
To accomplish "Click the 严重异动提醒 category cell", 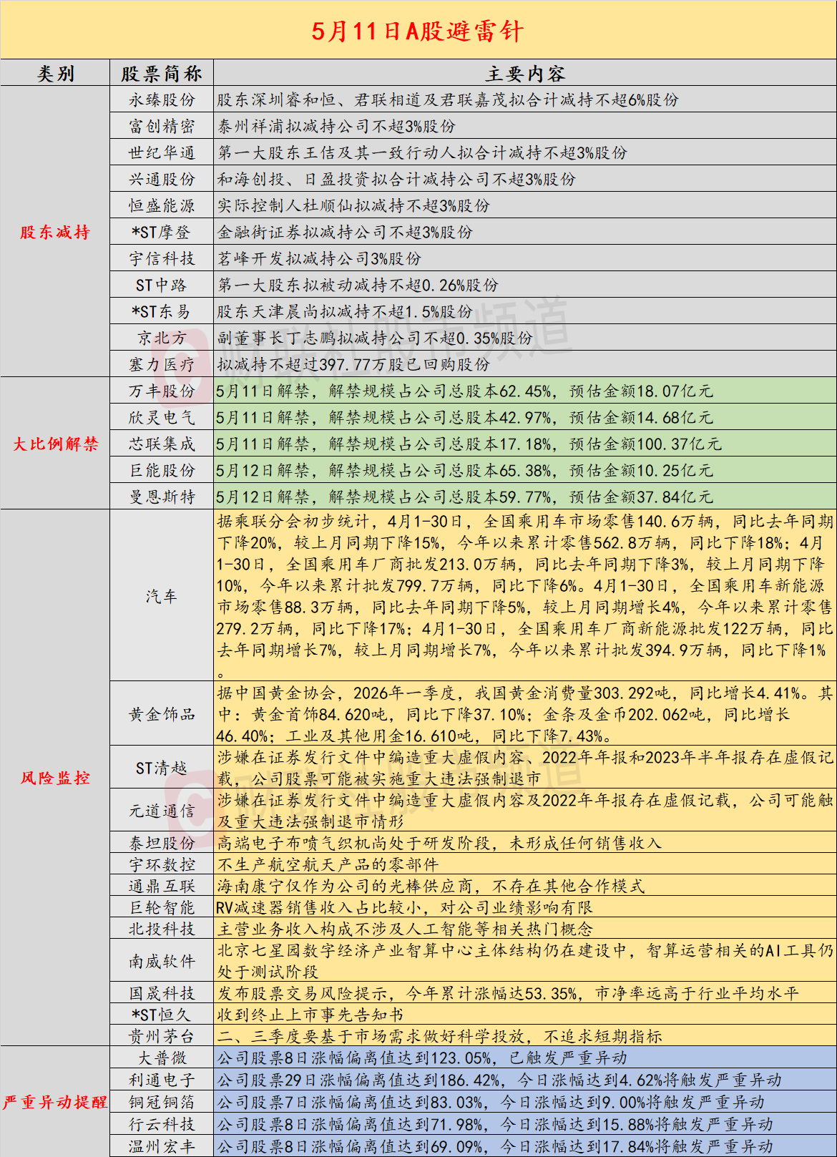I will [55, 1102].
